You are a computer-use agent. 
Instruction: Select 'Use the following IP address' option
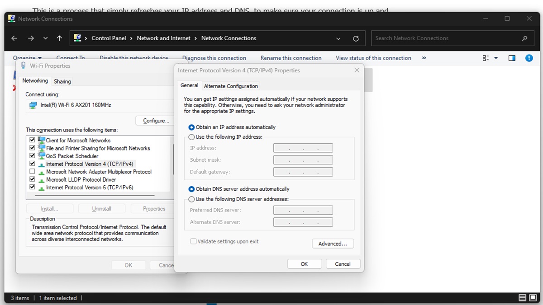click(192, 137)
